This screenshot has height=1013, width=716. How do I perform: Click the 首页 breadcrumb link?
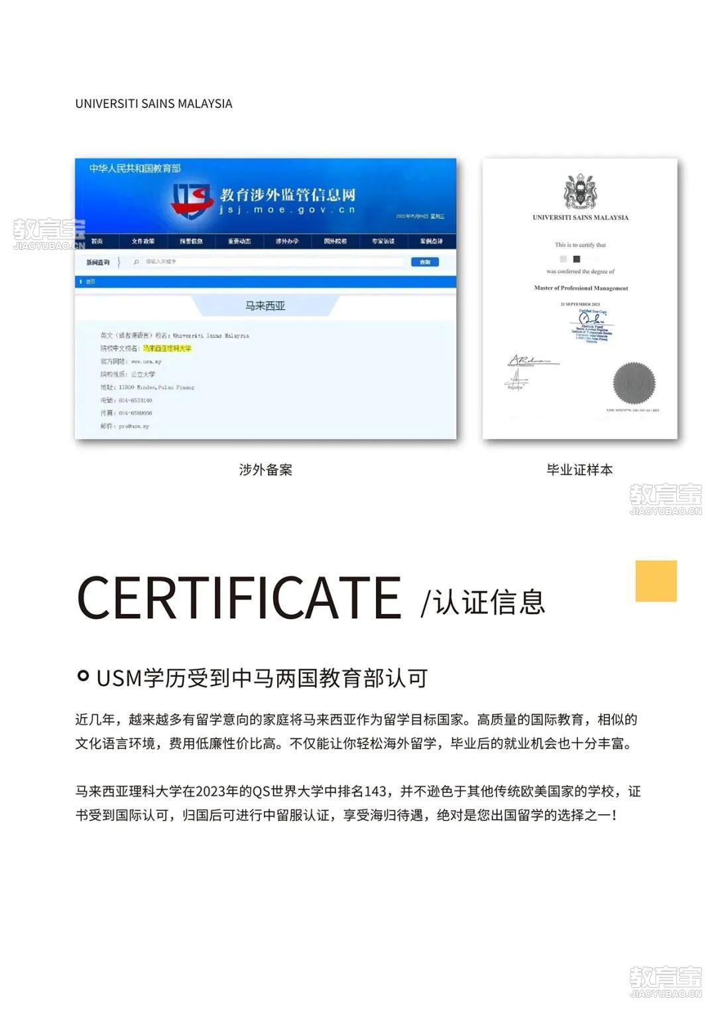coord(91,282)
